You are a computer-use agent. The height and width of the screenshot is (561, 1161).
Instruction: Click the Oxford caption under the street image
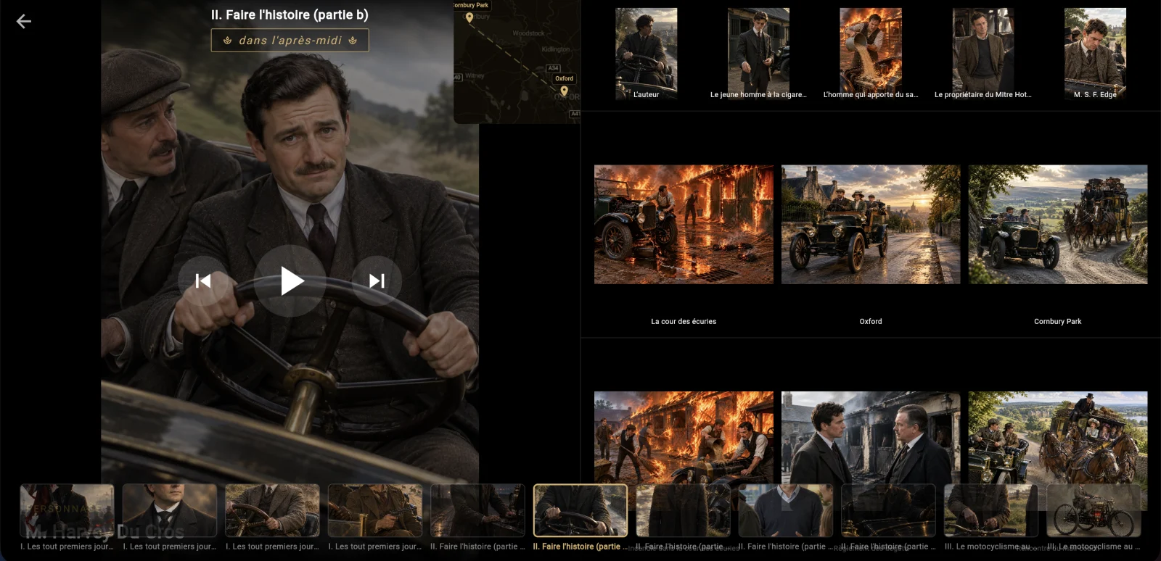(871, 321)
